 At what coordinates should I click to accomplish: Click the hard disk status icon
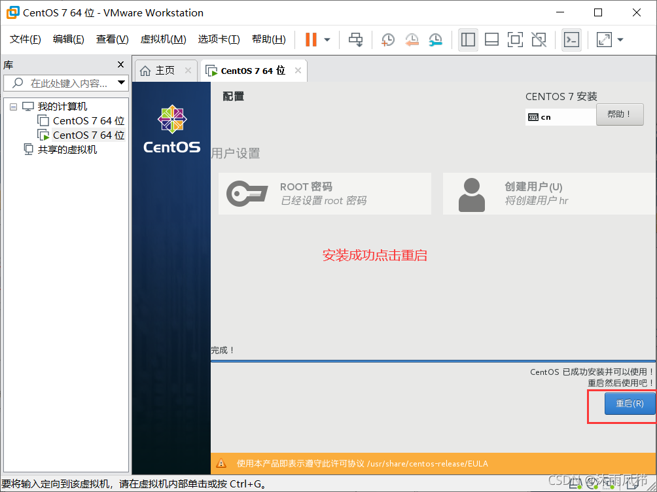point(573,484)
